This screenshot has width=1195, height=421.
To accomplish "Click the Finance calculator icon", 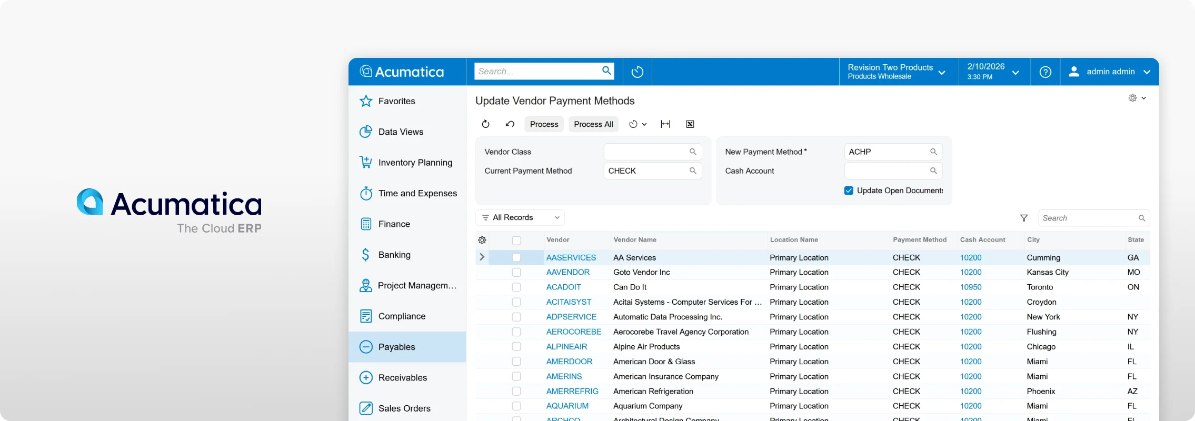I will tap(366, 224).
